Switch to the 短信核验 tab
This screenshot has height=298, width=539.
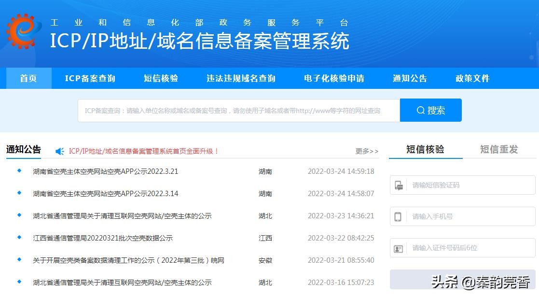pyautogui.click(x=425, y=149)
